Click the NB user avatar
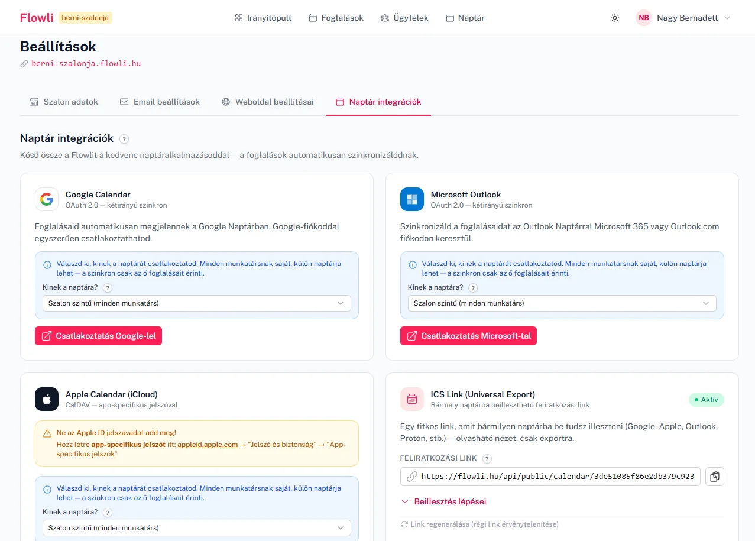 coord(643,18)
